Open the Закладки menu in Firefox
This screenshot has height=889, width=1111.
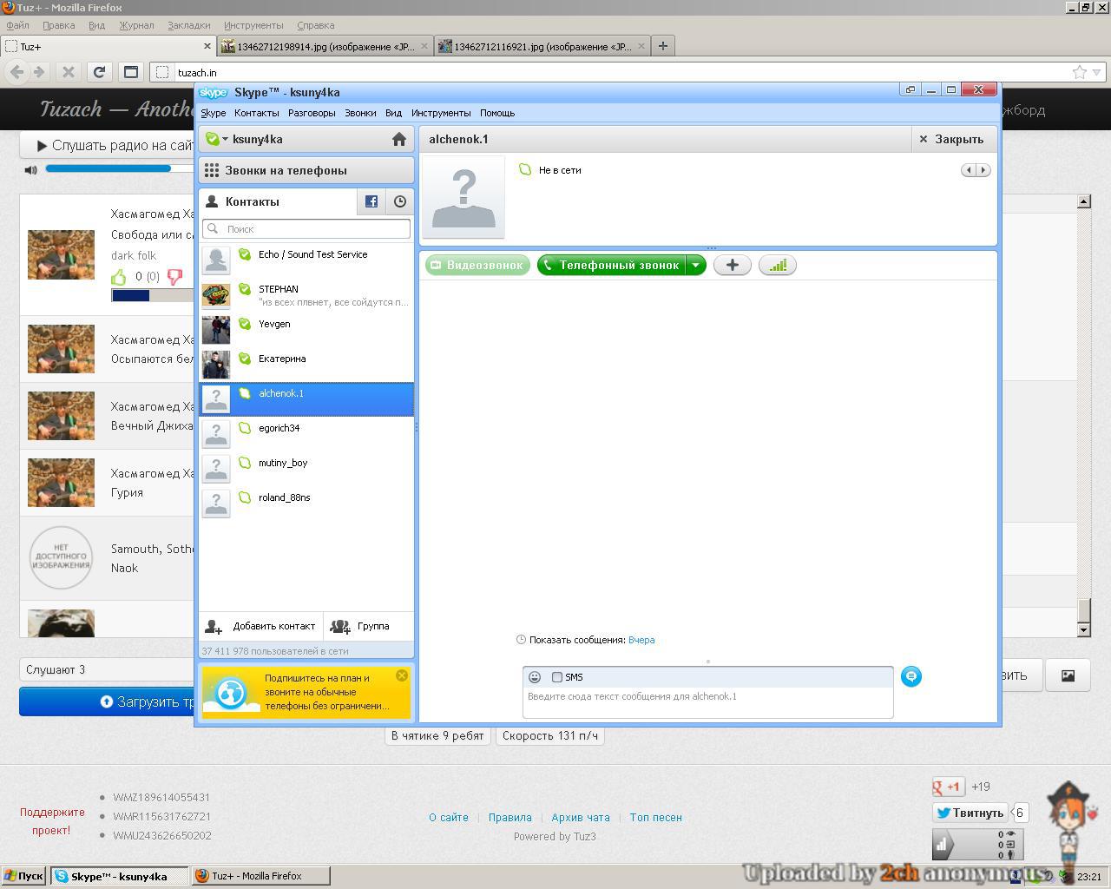click(188, 25)
